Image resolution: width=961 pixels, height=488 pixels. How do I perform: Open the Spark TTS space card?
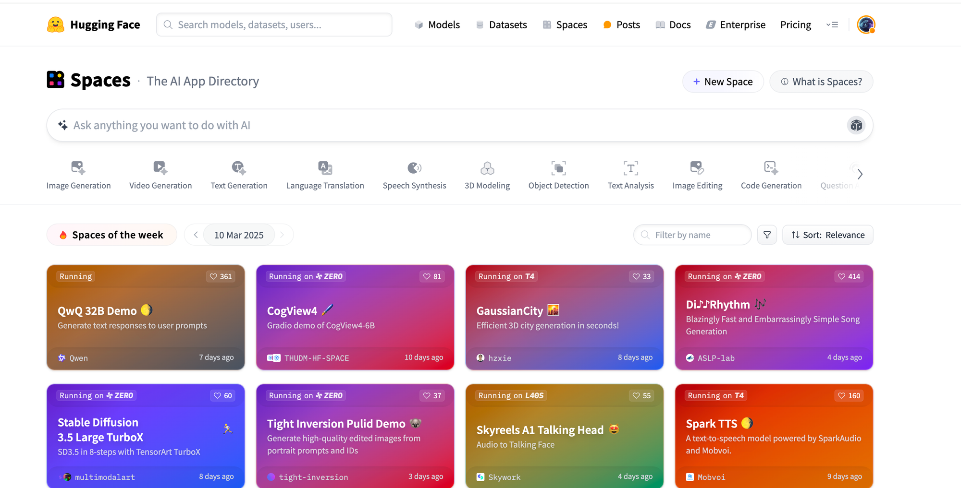click(774, 436)
